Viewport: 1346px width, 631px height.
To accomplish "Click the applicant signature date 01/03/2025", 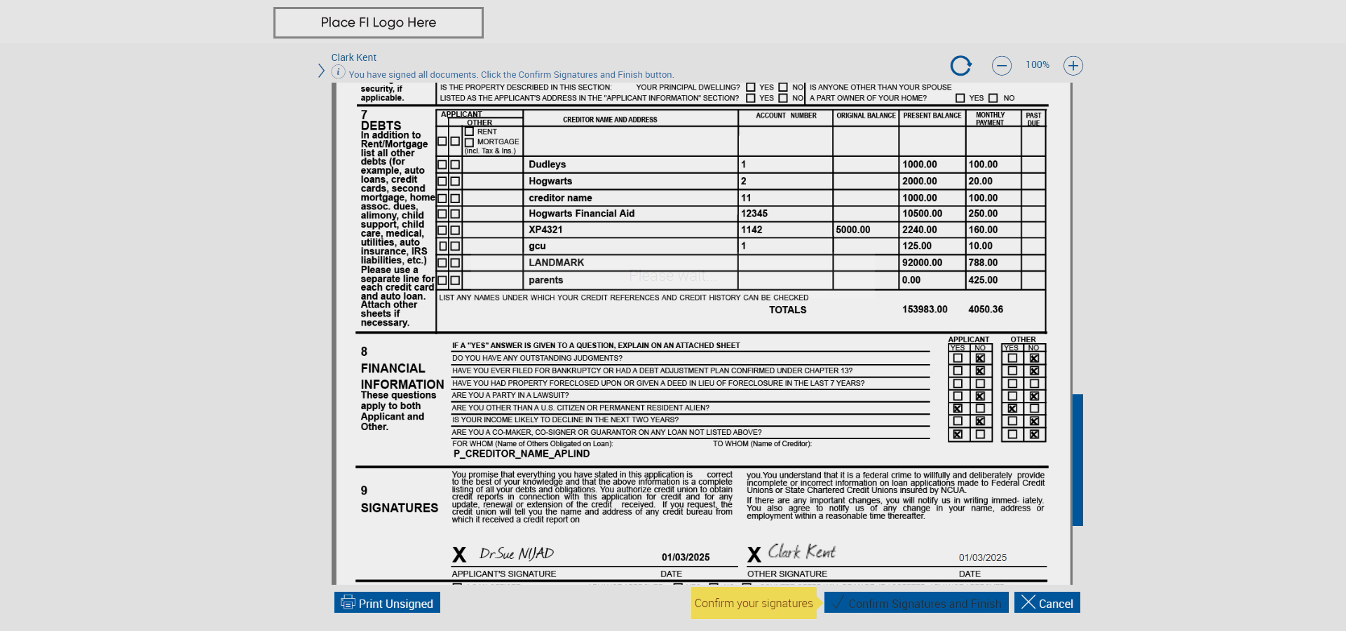I will [686, 557].
